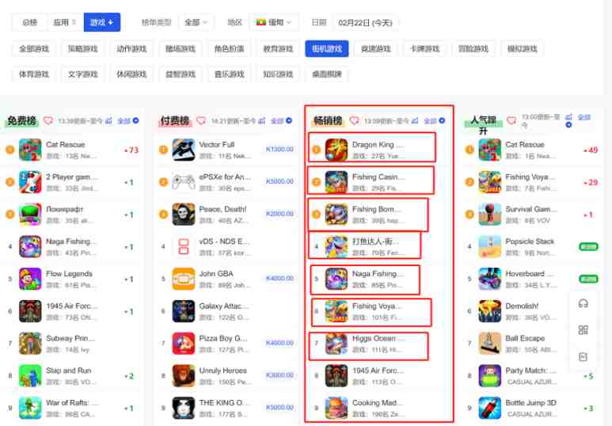Open the Cat Rescue app icon in 免费榜
Viewport: 612px width, 426px height.
(30, 150)
